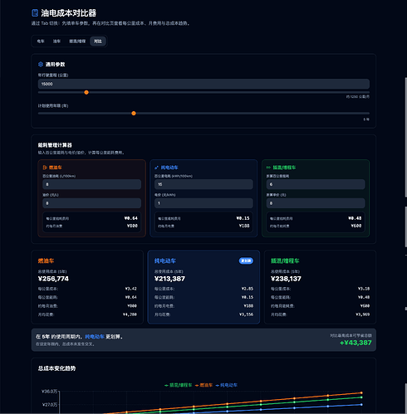Adjust the 计划使用年限 slider handle
407x414 pixels.
tap(134, 114)
